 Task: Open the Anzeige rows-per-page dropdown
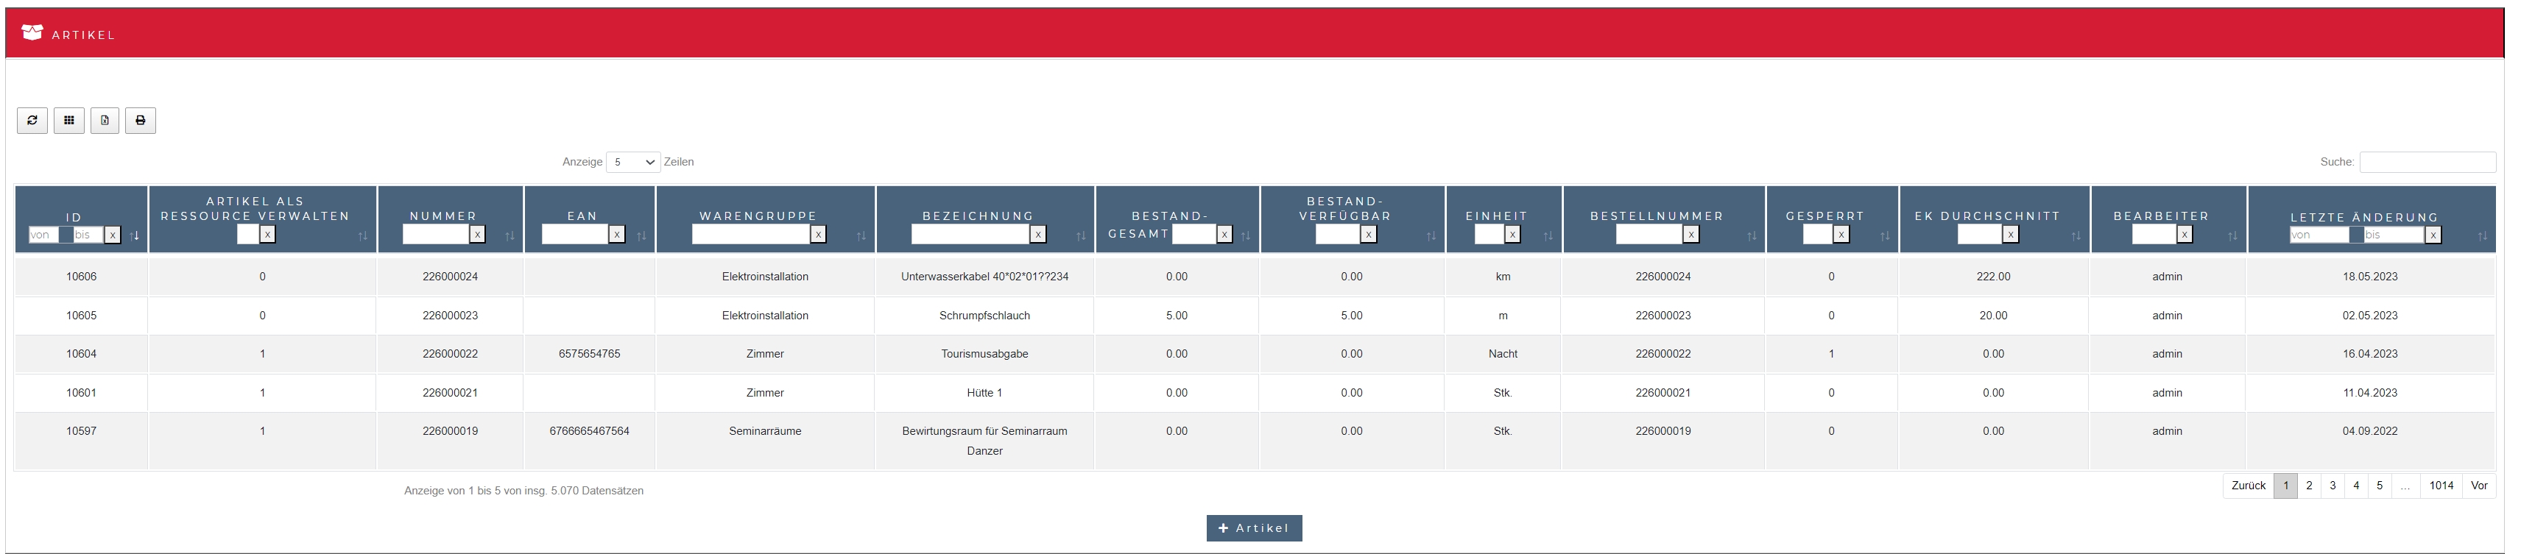[x=633, y=162]
